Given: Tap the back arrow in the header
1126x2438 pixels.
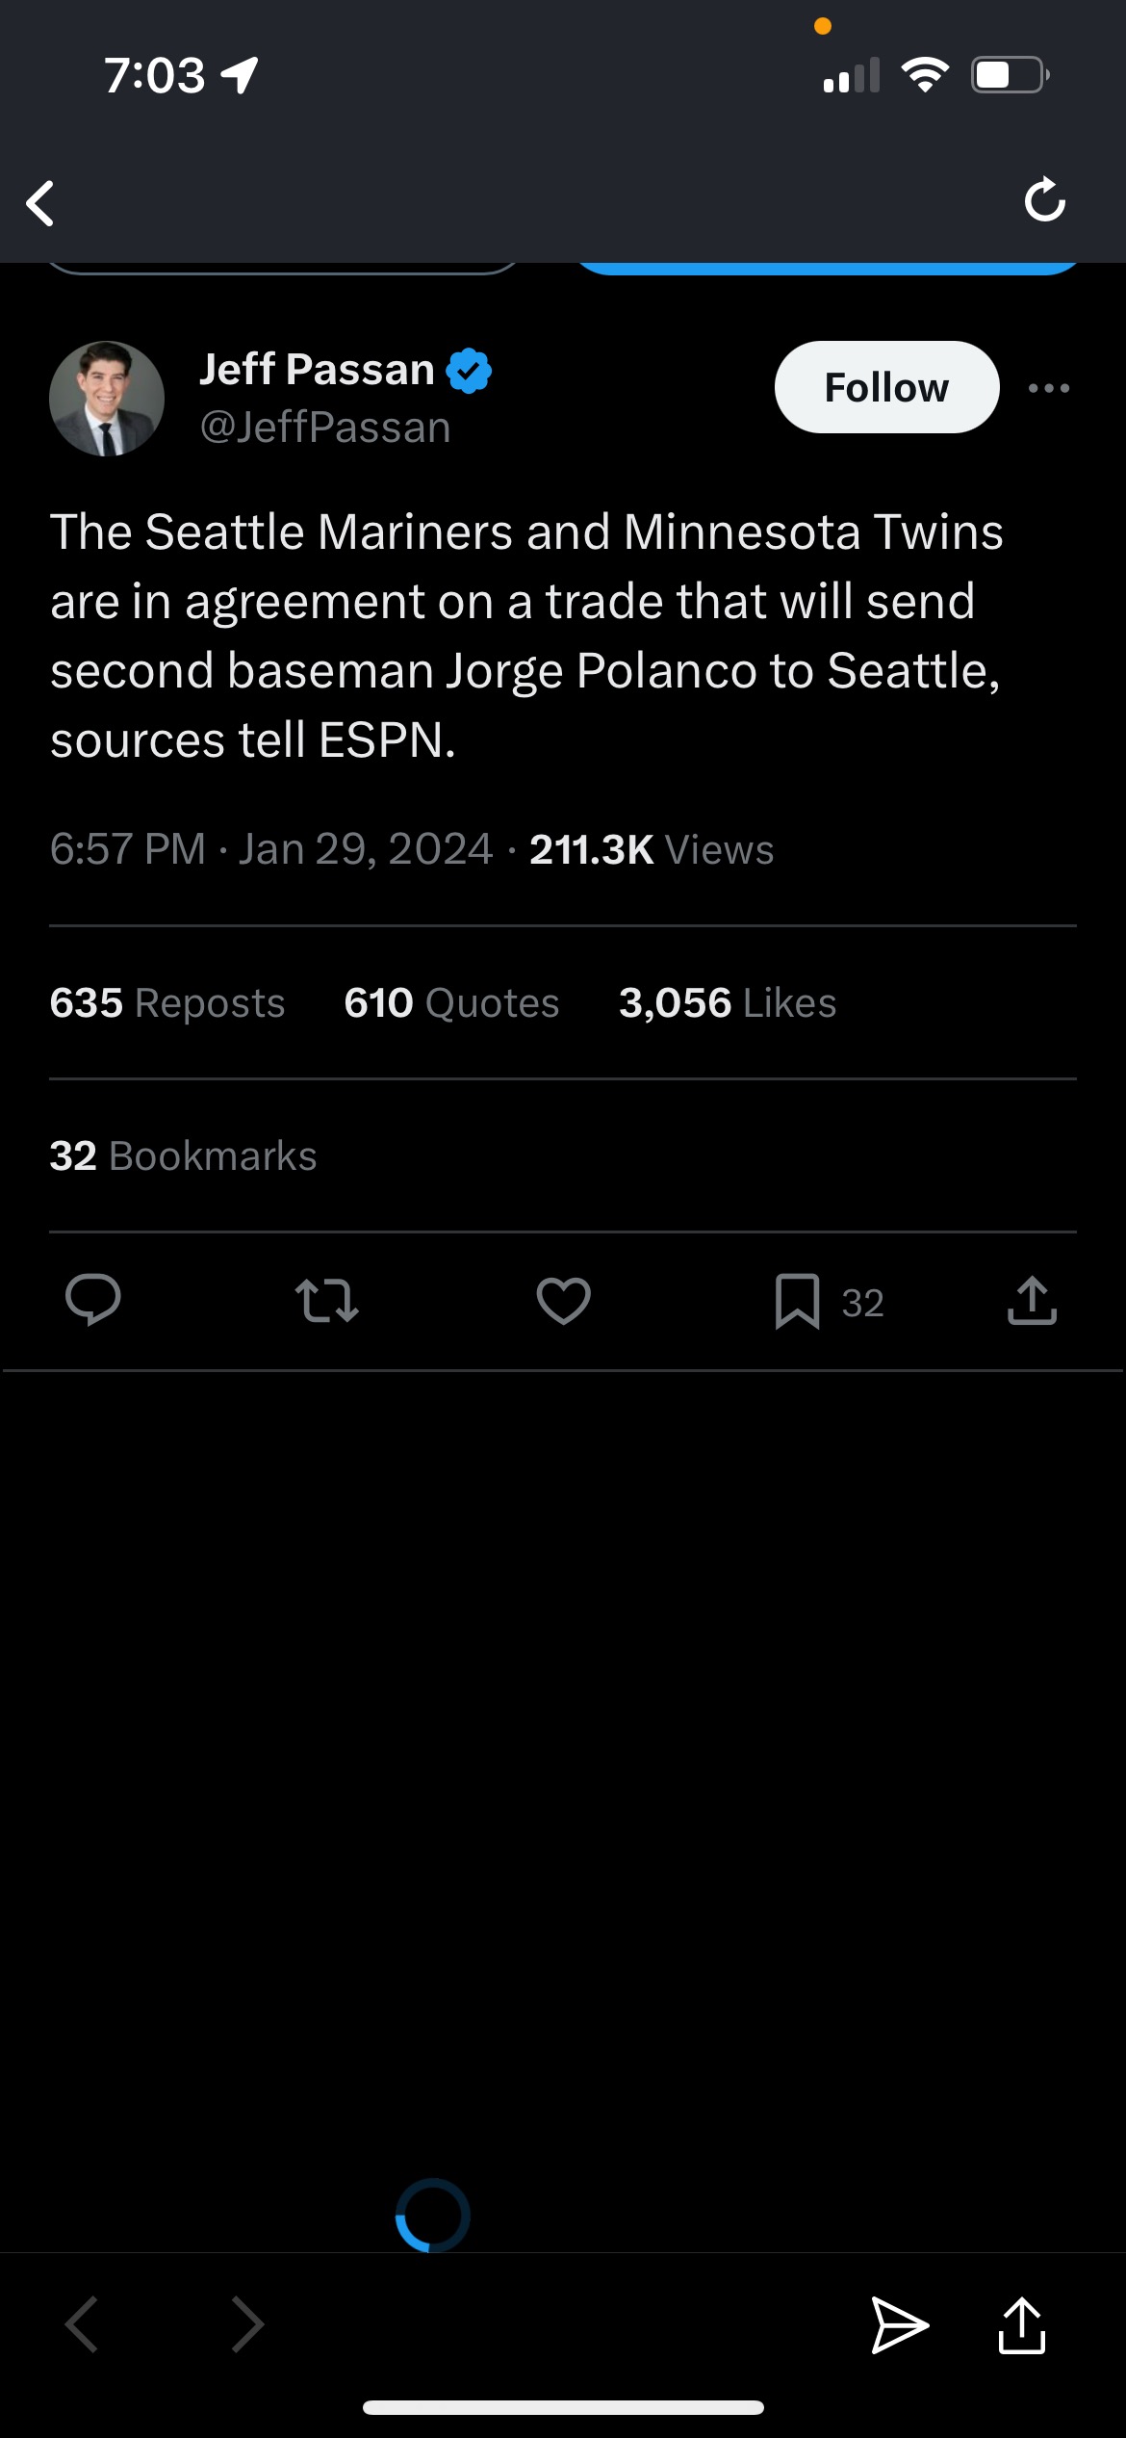Looking at the screenshot, I should pos(40,203).
